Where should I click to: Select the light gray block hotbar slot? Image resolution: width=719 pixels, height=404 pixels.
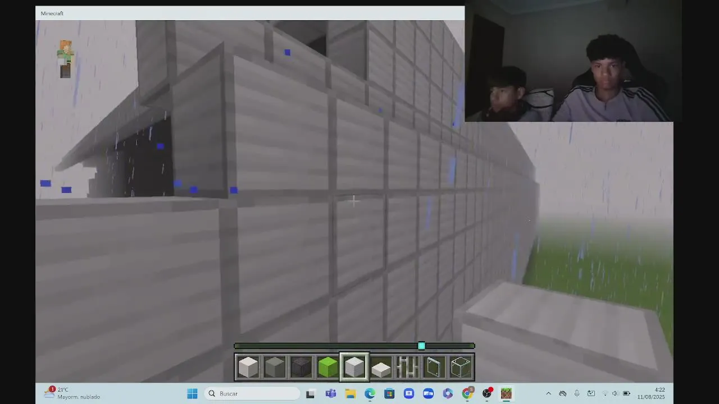(275, 368)
